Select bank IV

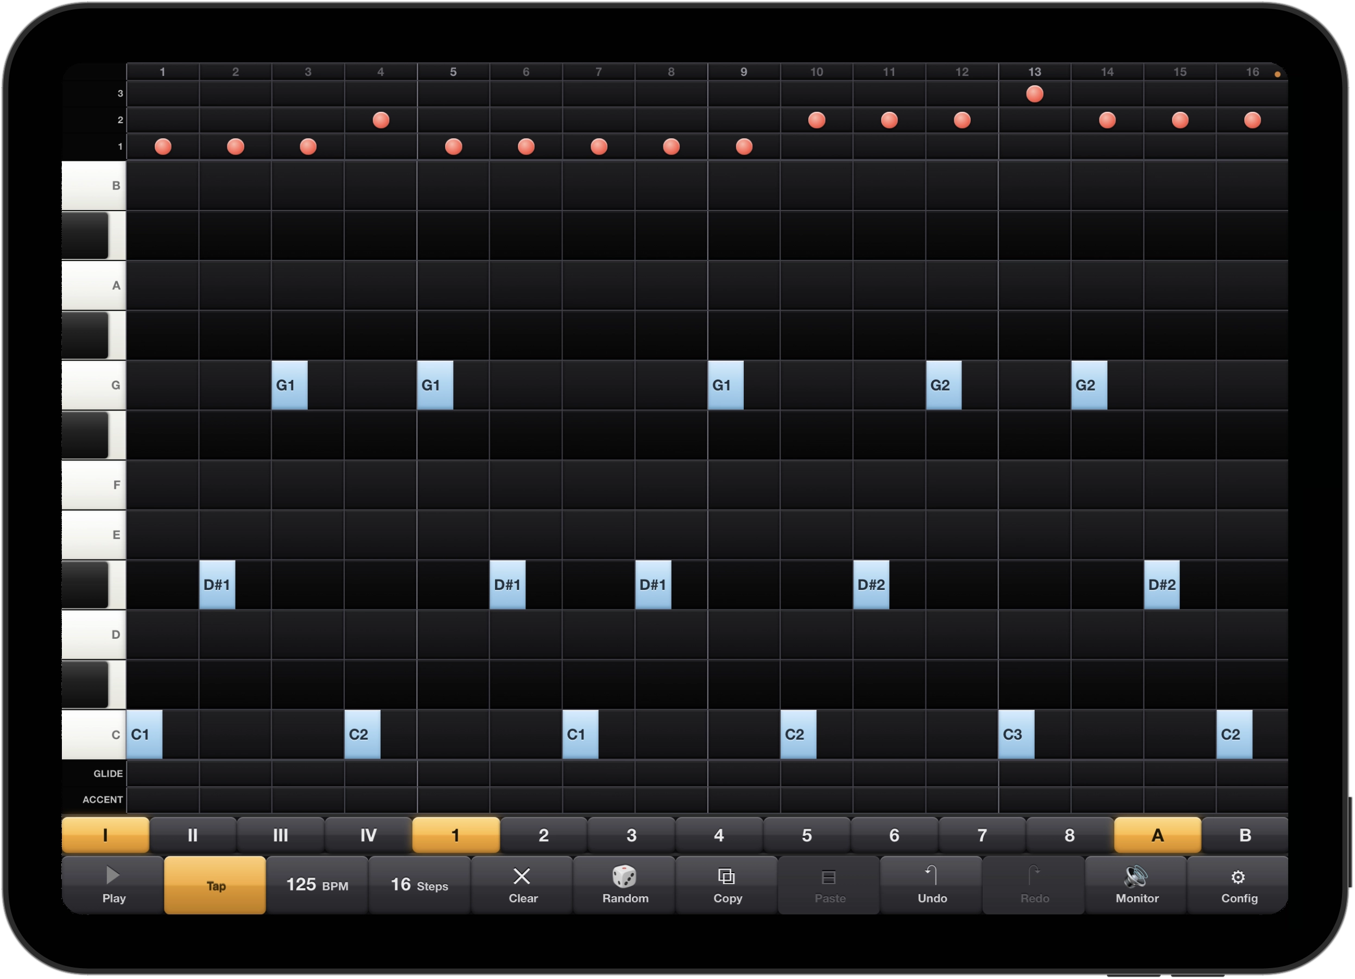[368, 835]
